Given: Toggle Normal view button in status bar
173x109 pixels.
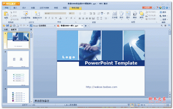Looking at the screenshot, I should pos(132,105).
